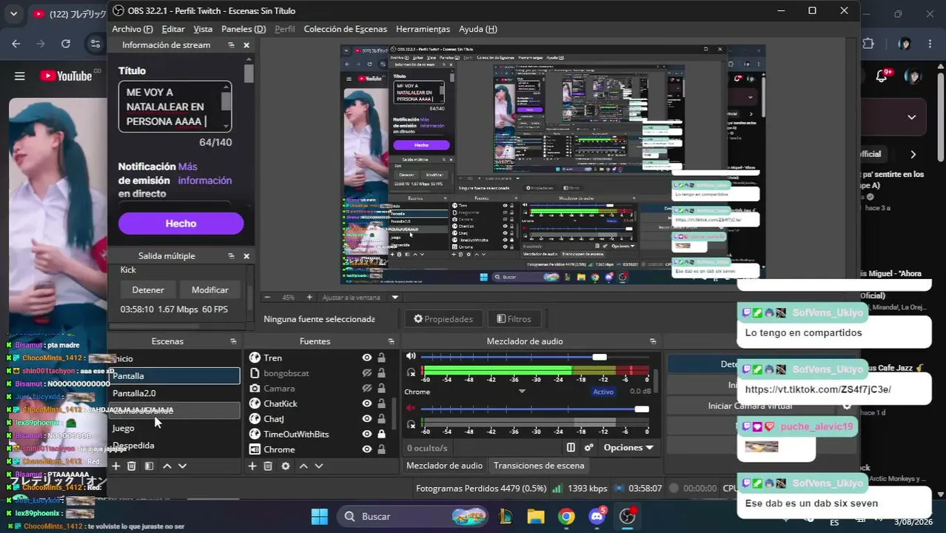The image size is (946, 533).
Task: Show the Camara source
Action: point(366,389)
